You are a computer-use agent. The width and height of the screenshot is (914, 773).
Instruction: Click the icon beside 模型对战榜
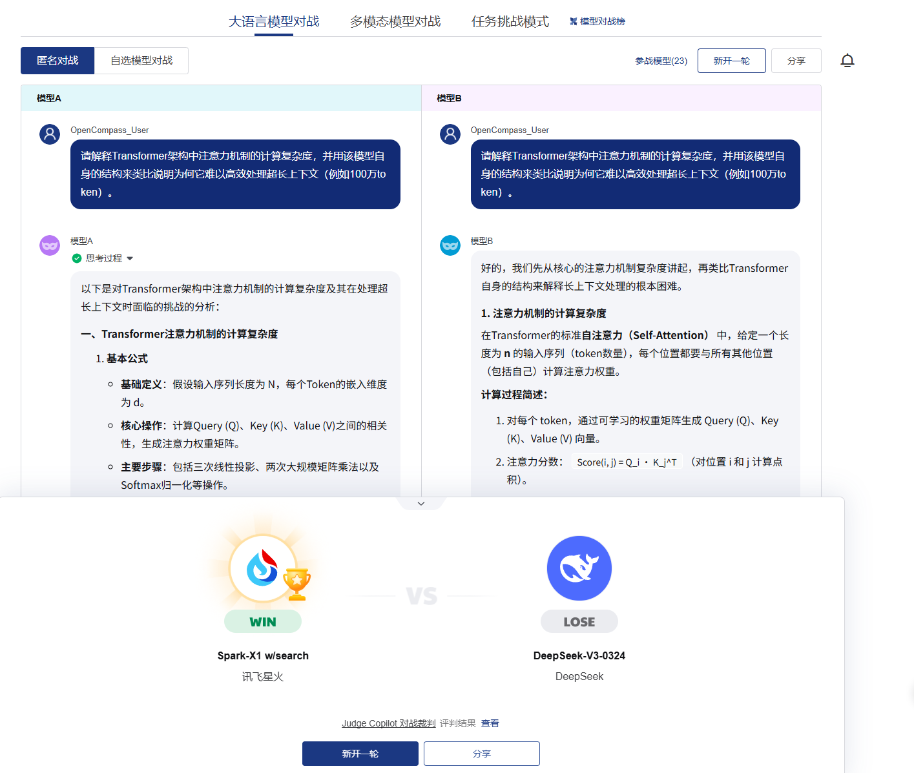pyautogui.click(x=574, y=21)
